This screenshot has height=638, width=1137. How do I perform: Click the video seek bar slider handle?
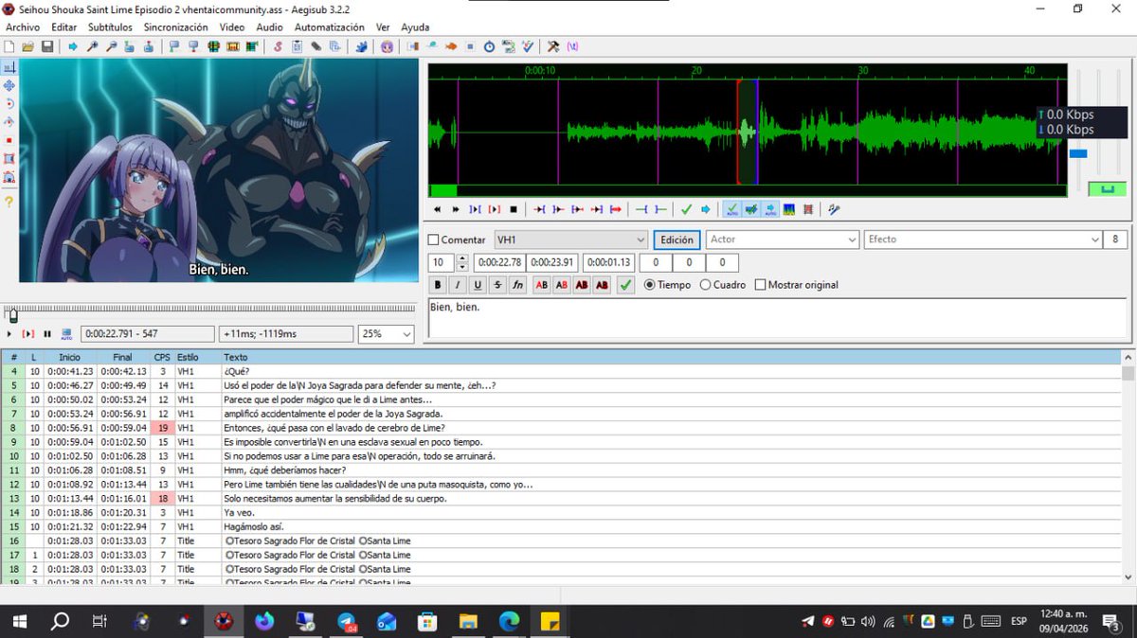click(x=12, y=315)
